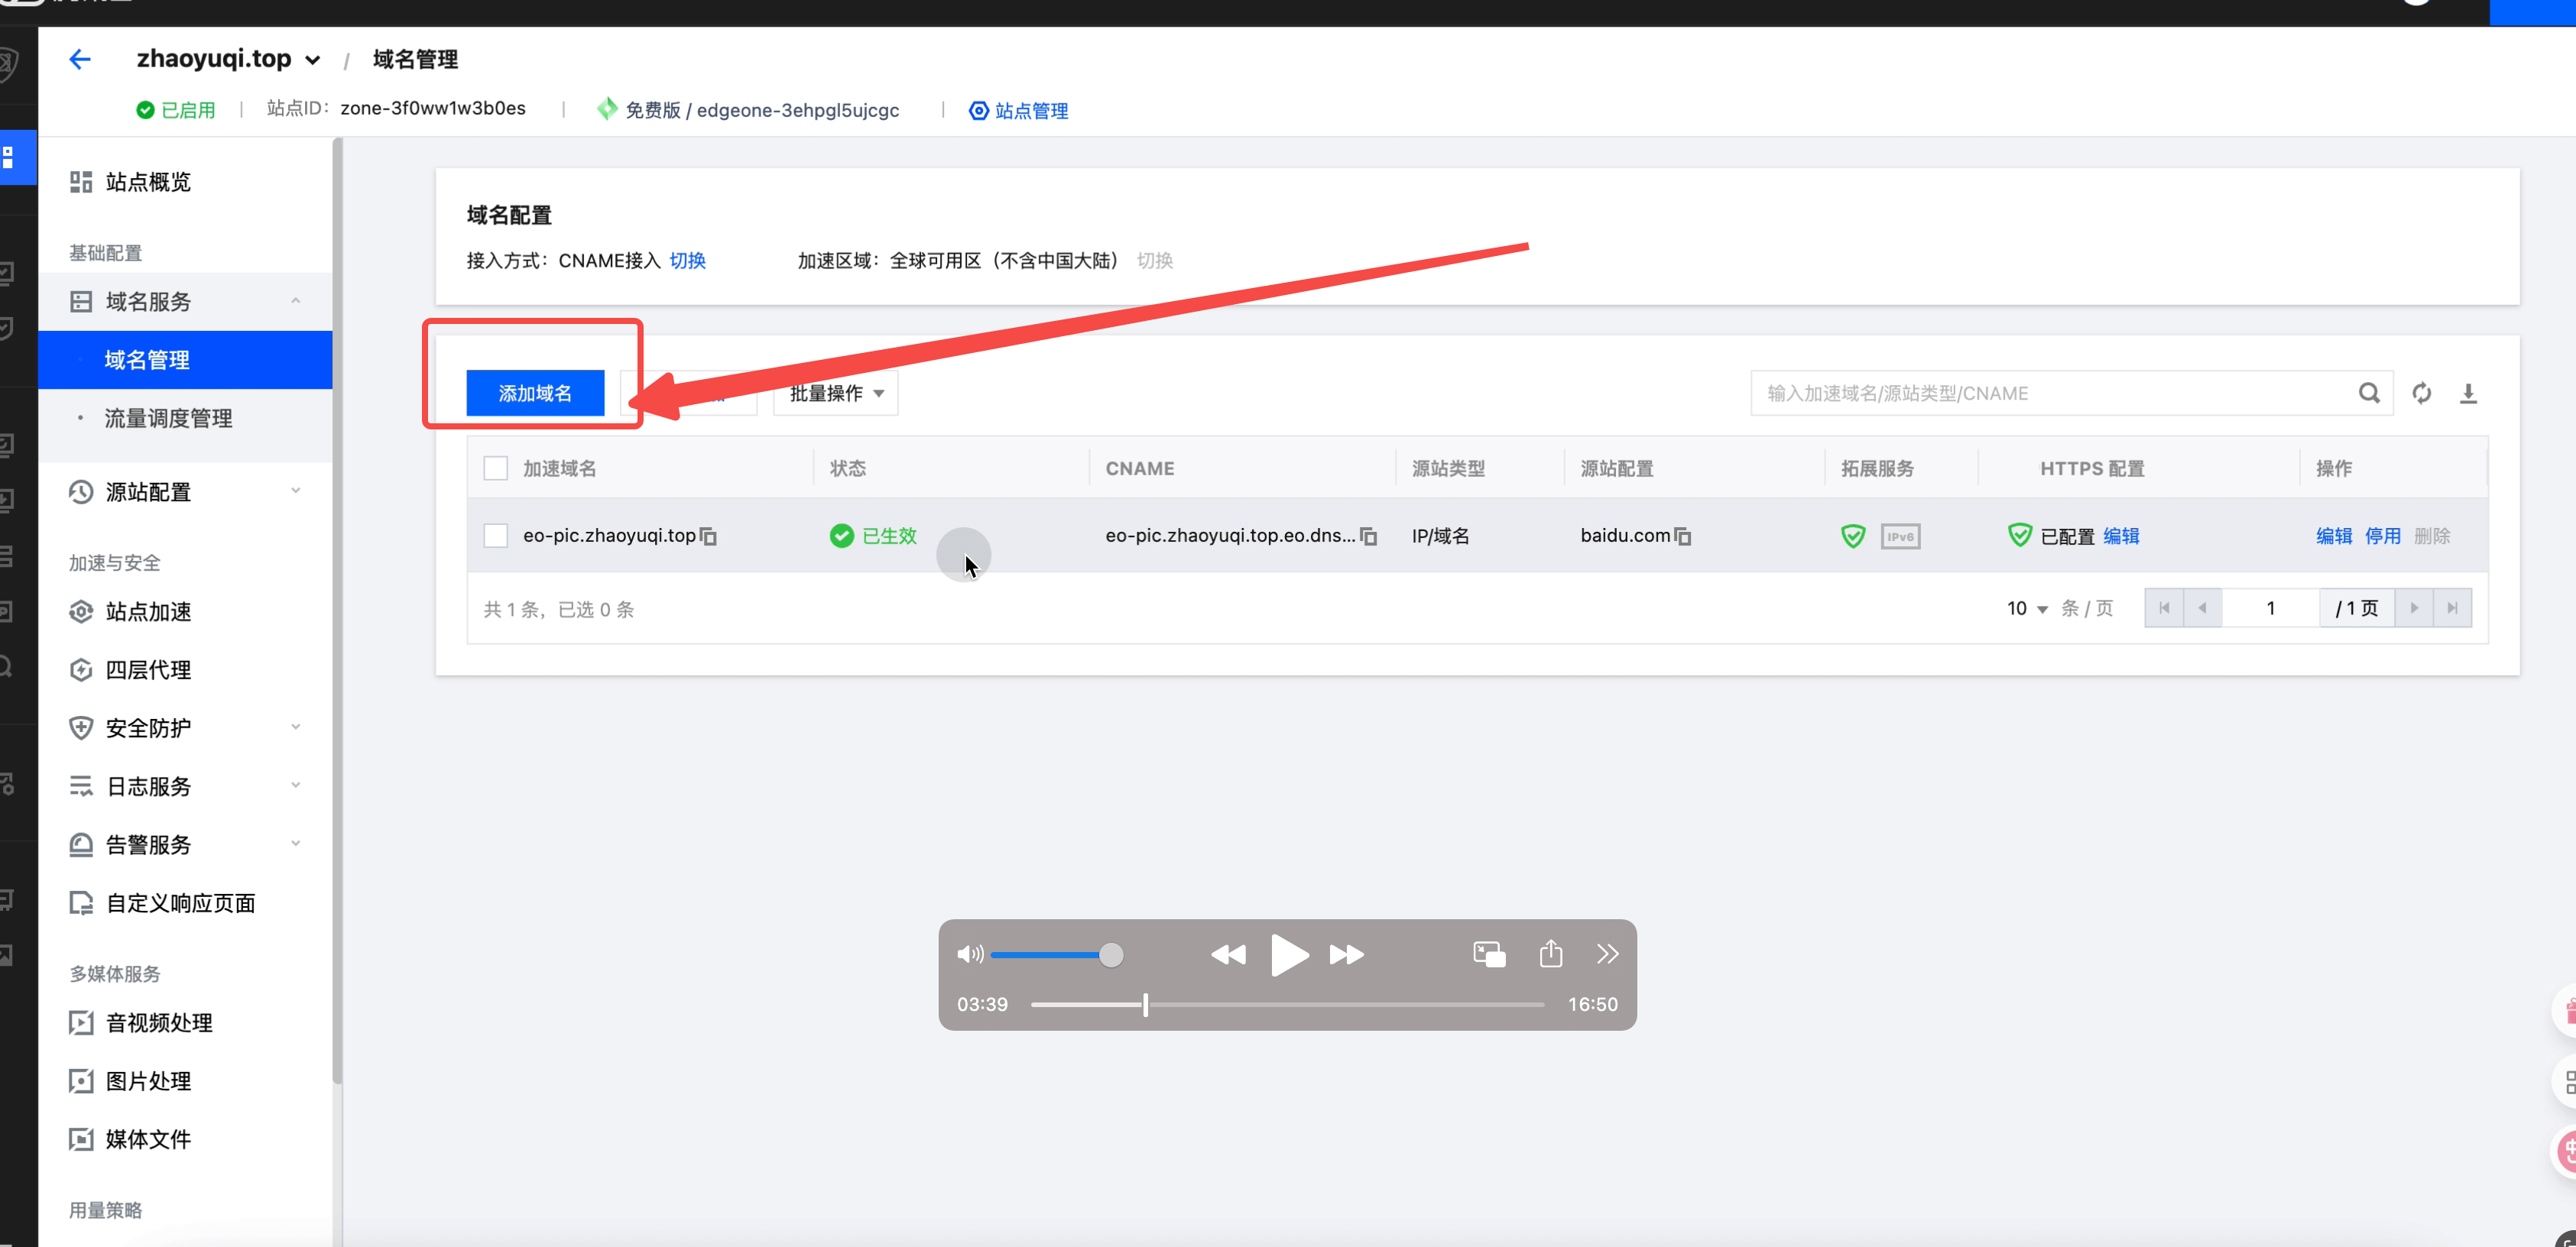The width and height of the screenshot is (2576, 1247).
Task: Click the sidebar vertical scrollbar
Action: pos(337,610)
